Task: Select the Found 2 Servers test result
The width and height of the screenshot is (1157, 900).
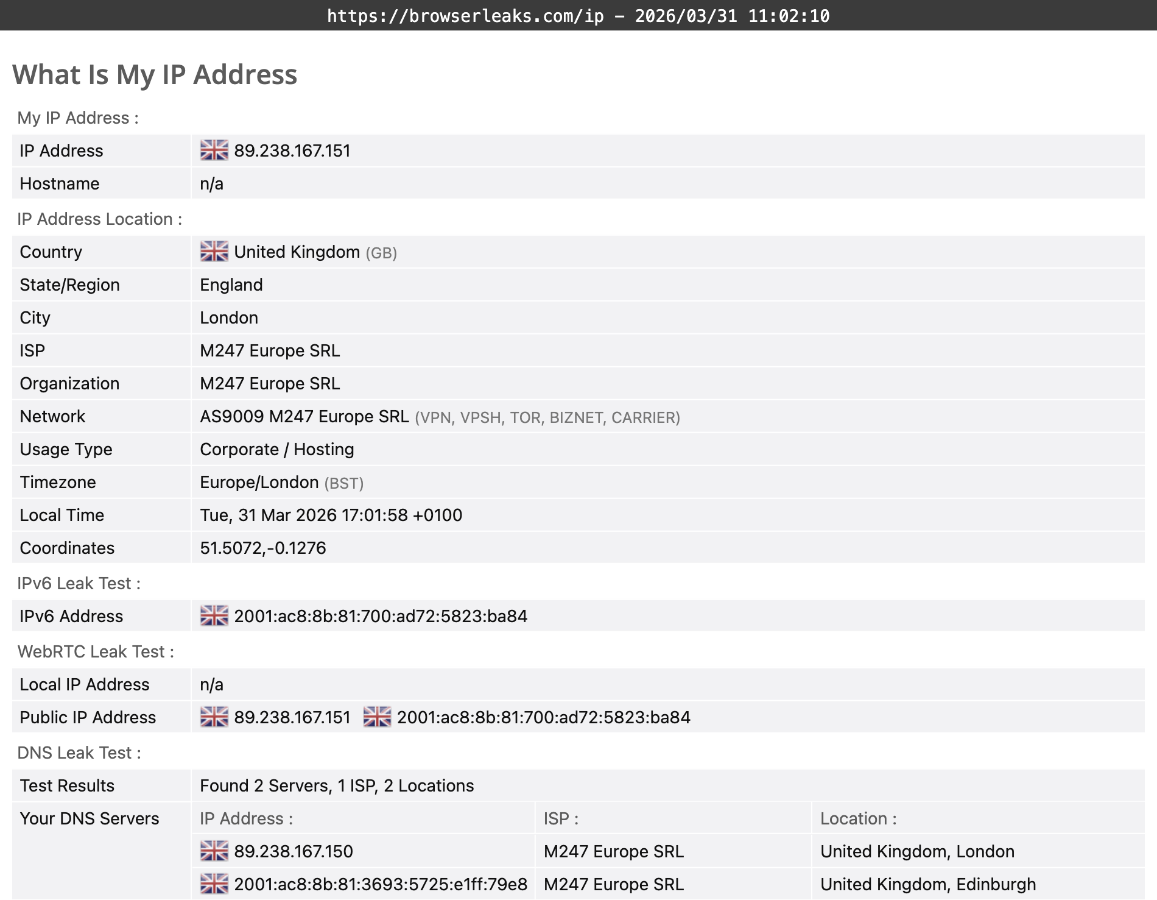Action: 337,785
